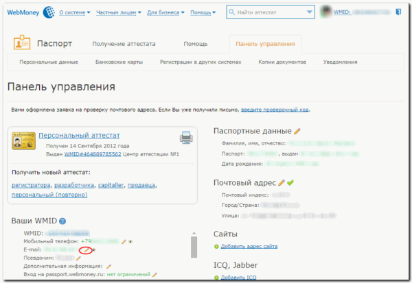Click the exit icon at top right
This screenshot has height=283, width=412.
398,12
